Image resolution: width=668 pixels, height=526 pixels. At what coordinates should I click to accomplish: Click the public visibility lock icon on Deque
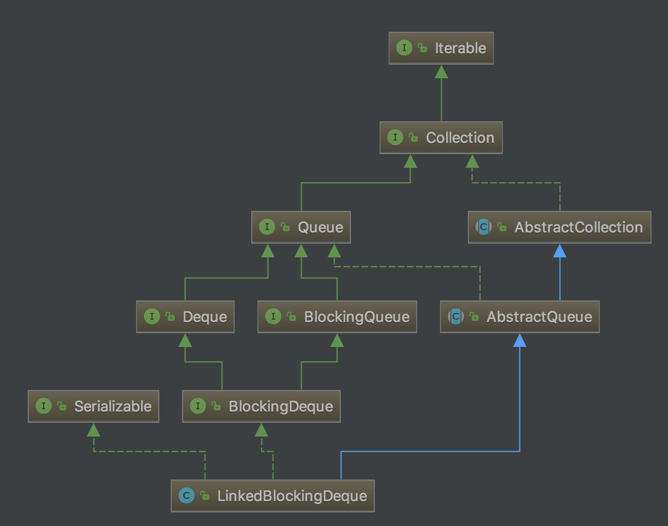170,317
